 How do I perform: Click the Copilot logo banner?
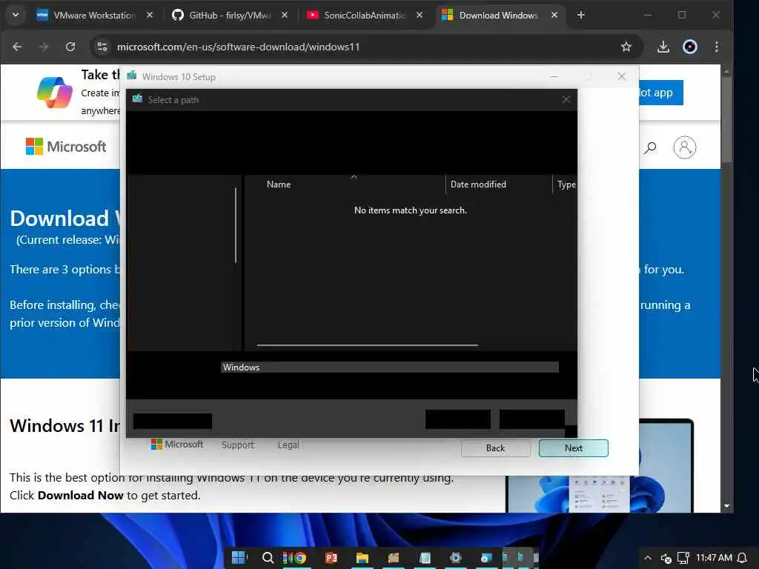pos(55,93)
